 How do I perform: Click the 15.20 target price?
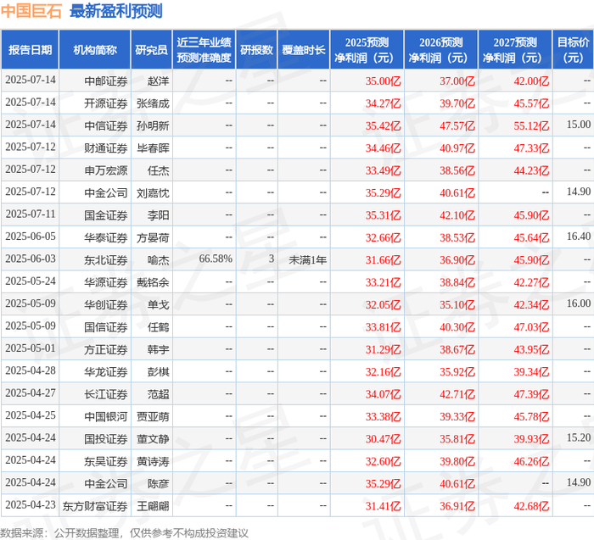(579, 437)
